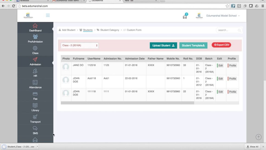Open the Fee card icon
This screenshot has width=266, height=150.
pyautogui.click(x=35, y=94)
